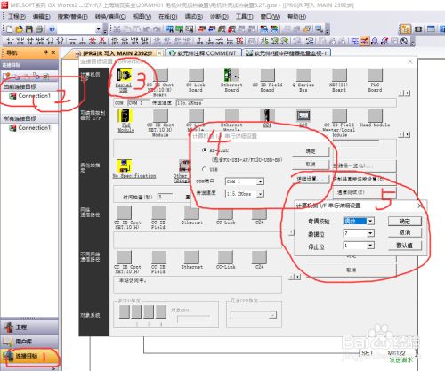
Task: Click the wide 取消 button of Connection dialog
Action: tap(351, 270)
